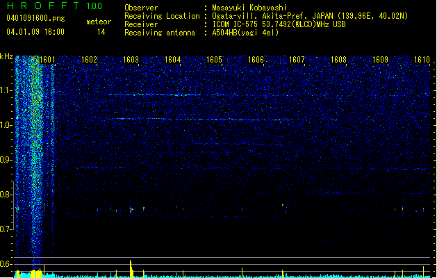Viewport: 437px width, 278px height.
Task: Click the 1609 time marker
Action: pos(380,59)
